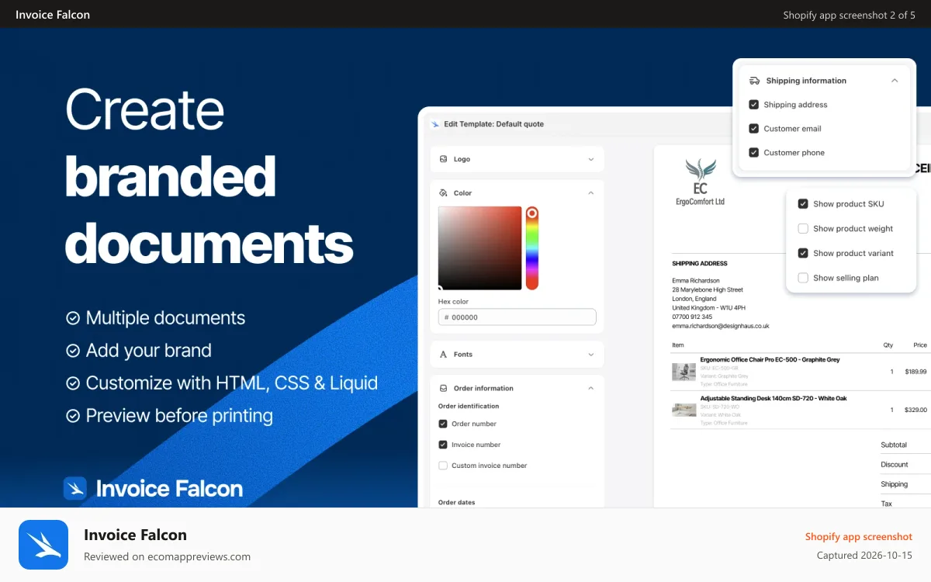Click the Shipping information truck icon
The image size is (931, 582).
tap(754, 81)
